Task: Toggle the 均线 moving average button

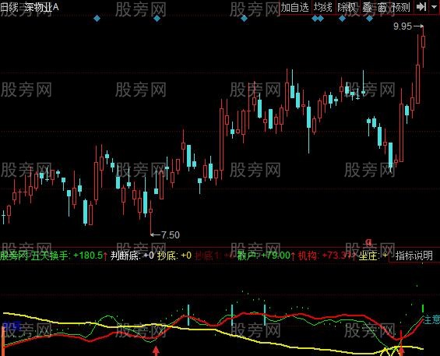Action: pyautogui.click(x=323, y=7)
